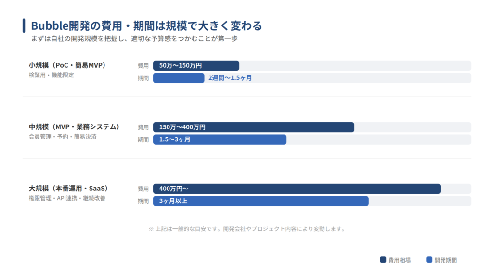Click the dark navy 費用相場 legend square
This screenshot has width=493, height=277.
[x=383, y=260]
